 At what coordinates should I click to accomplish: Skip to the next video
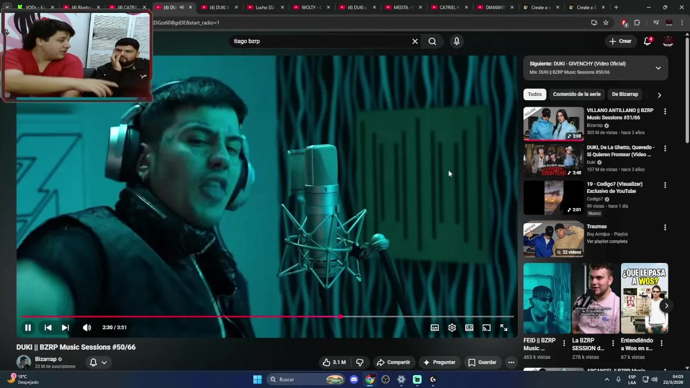[x=65, y=328]
